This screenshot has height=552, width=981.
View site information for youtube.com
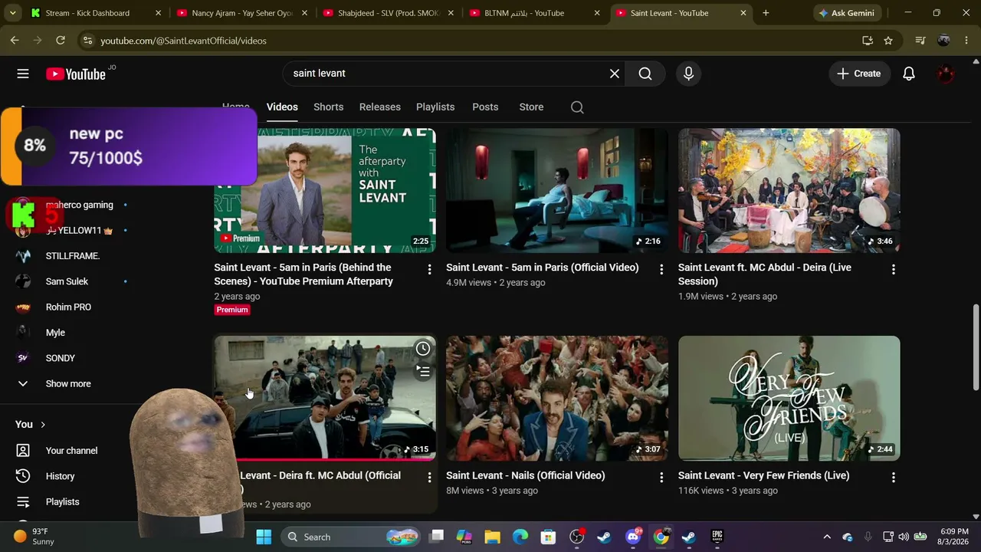click(x=87, y=41)
